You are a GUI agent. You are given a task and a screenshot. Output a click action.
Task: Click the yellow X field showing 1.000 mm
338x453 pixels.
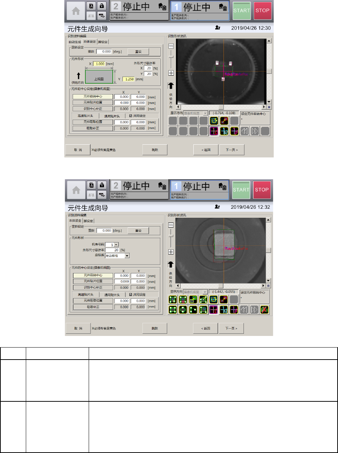pyautogui.click(x=99, y=64)
